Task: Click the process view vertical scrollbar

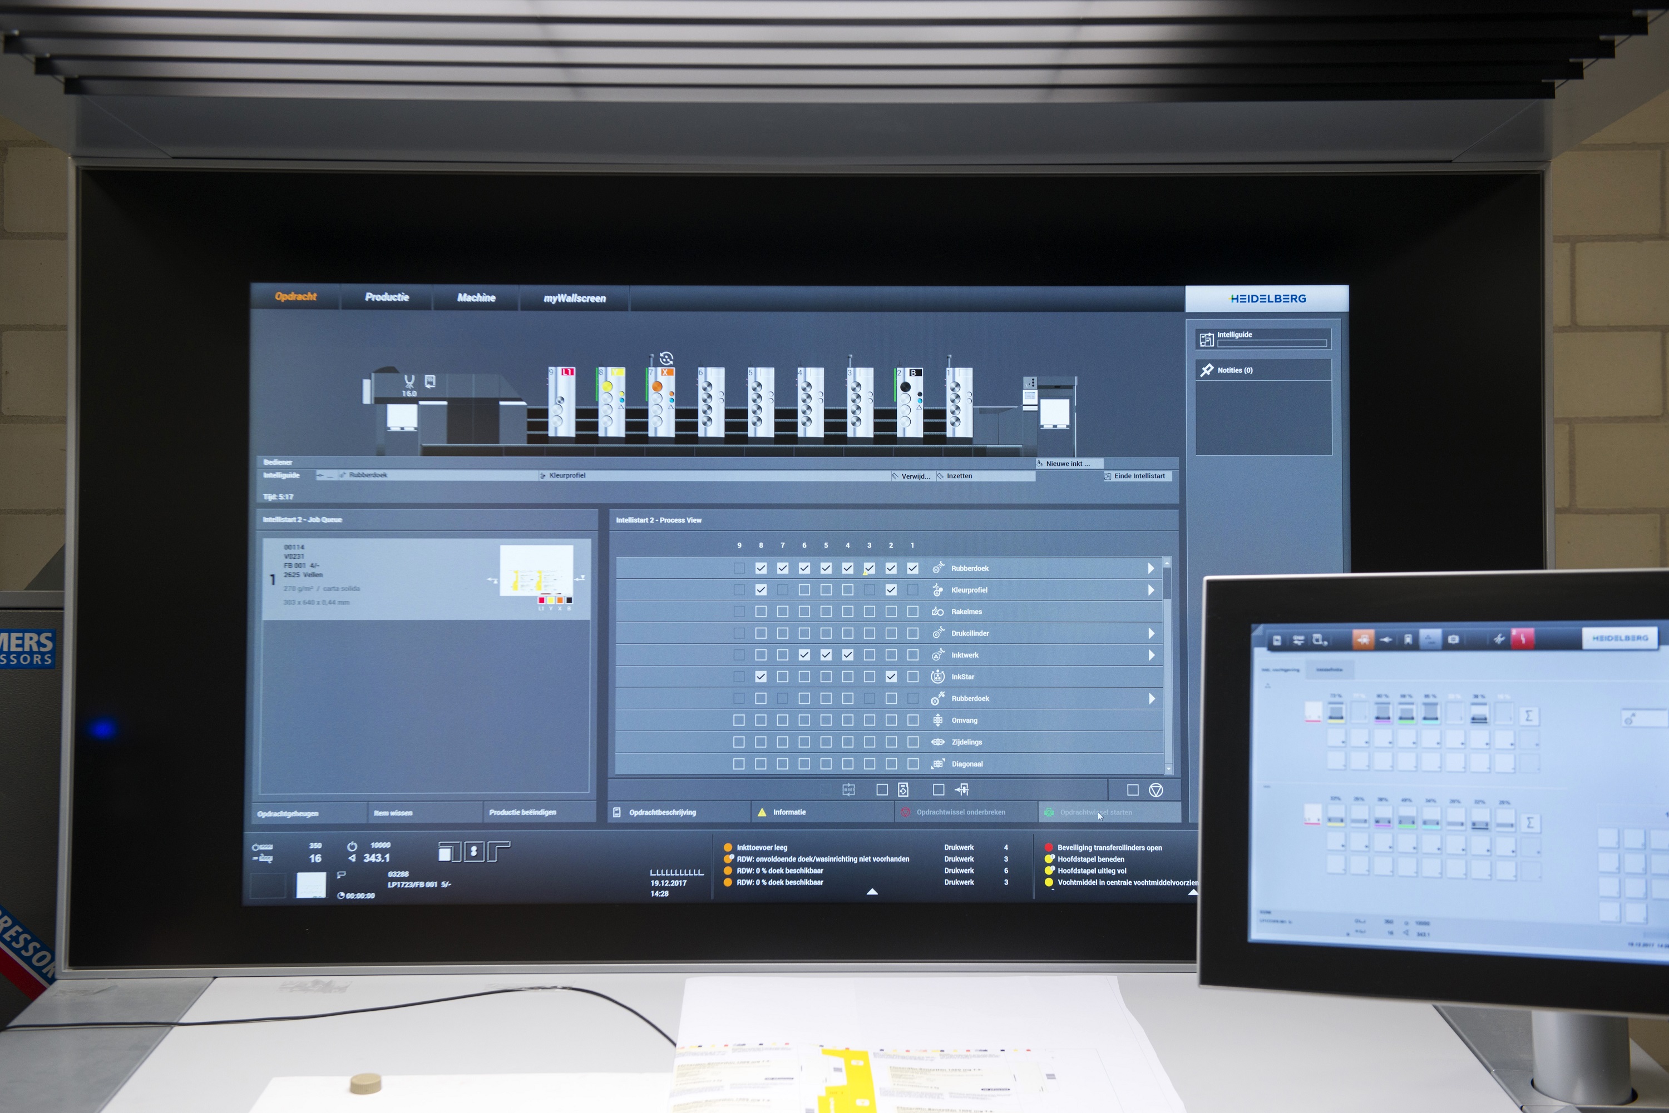Action: tap(1168, 665)
